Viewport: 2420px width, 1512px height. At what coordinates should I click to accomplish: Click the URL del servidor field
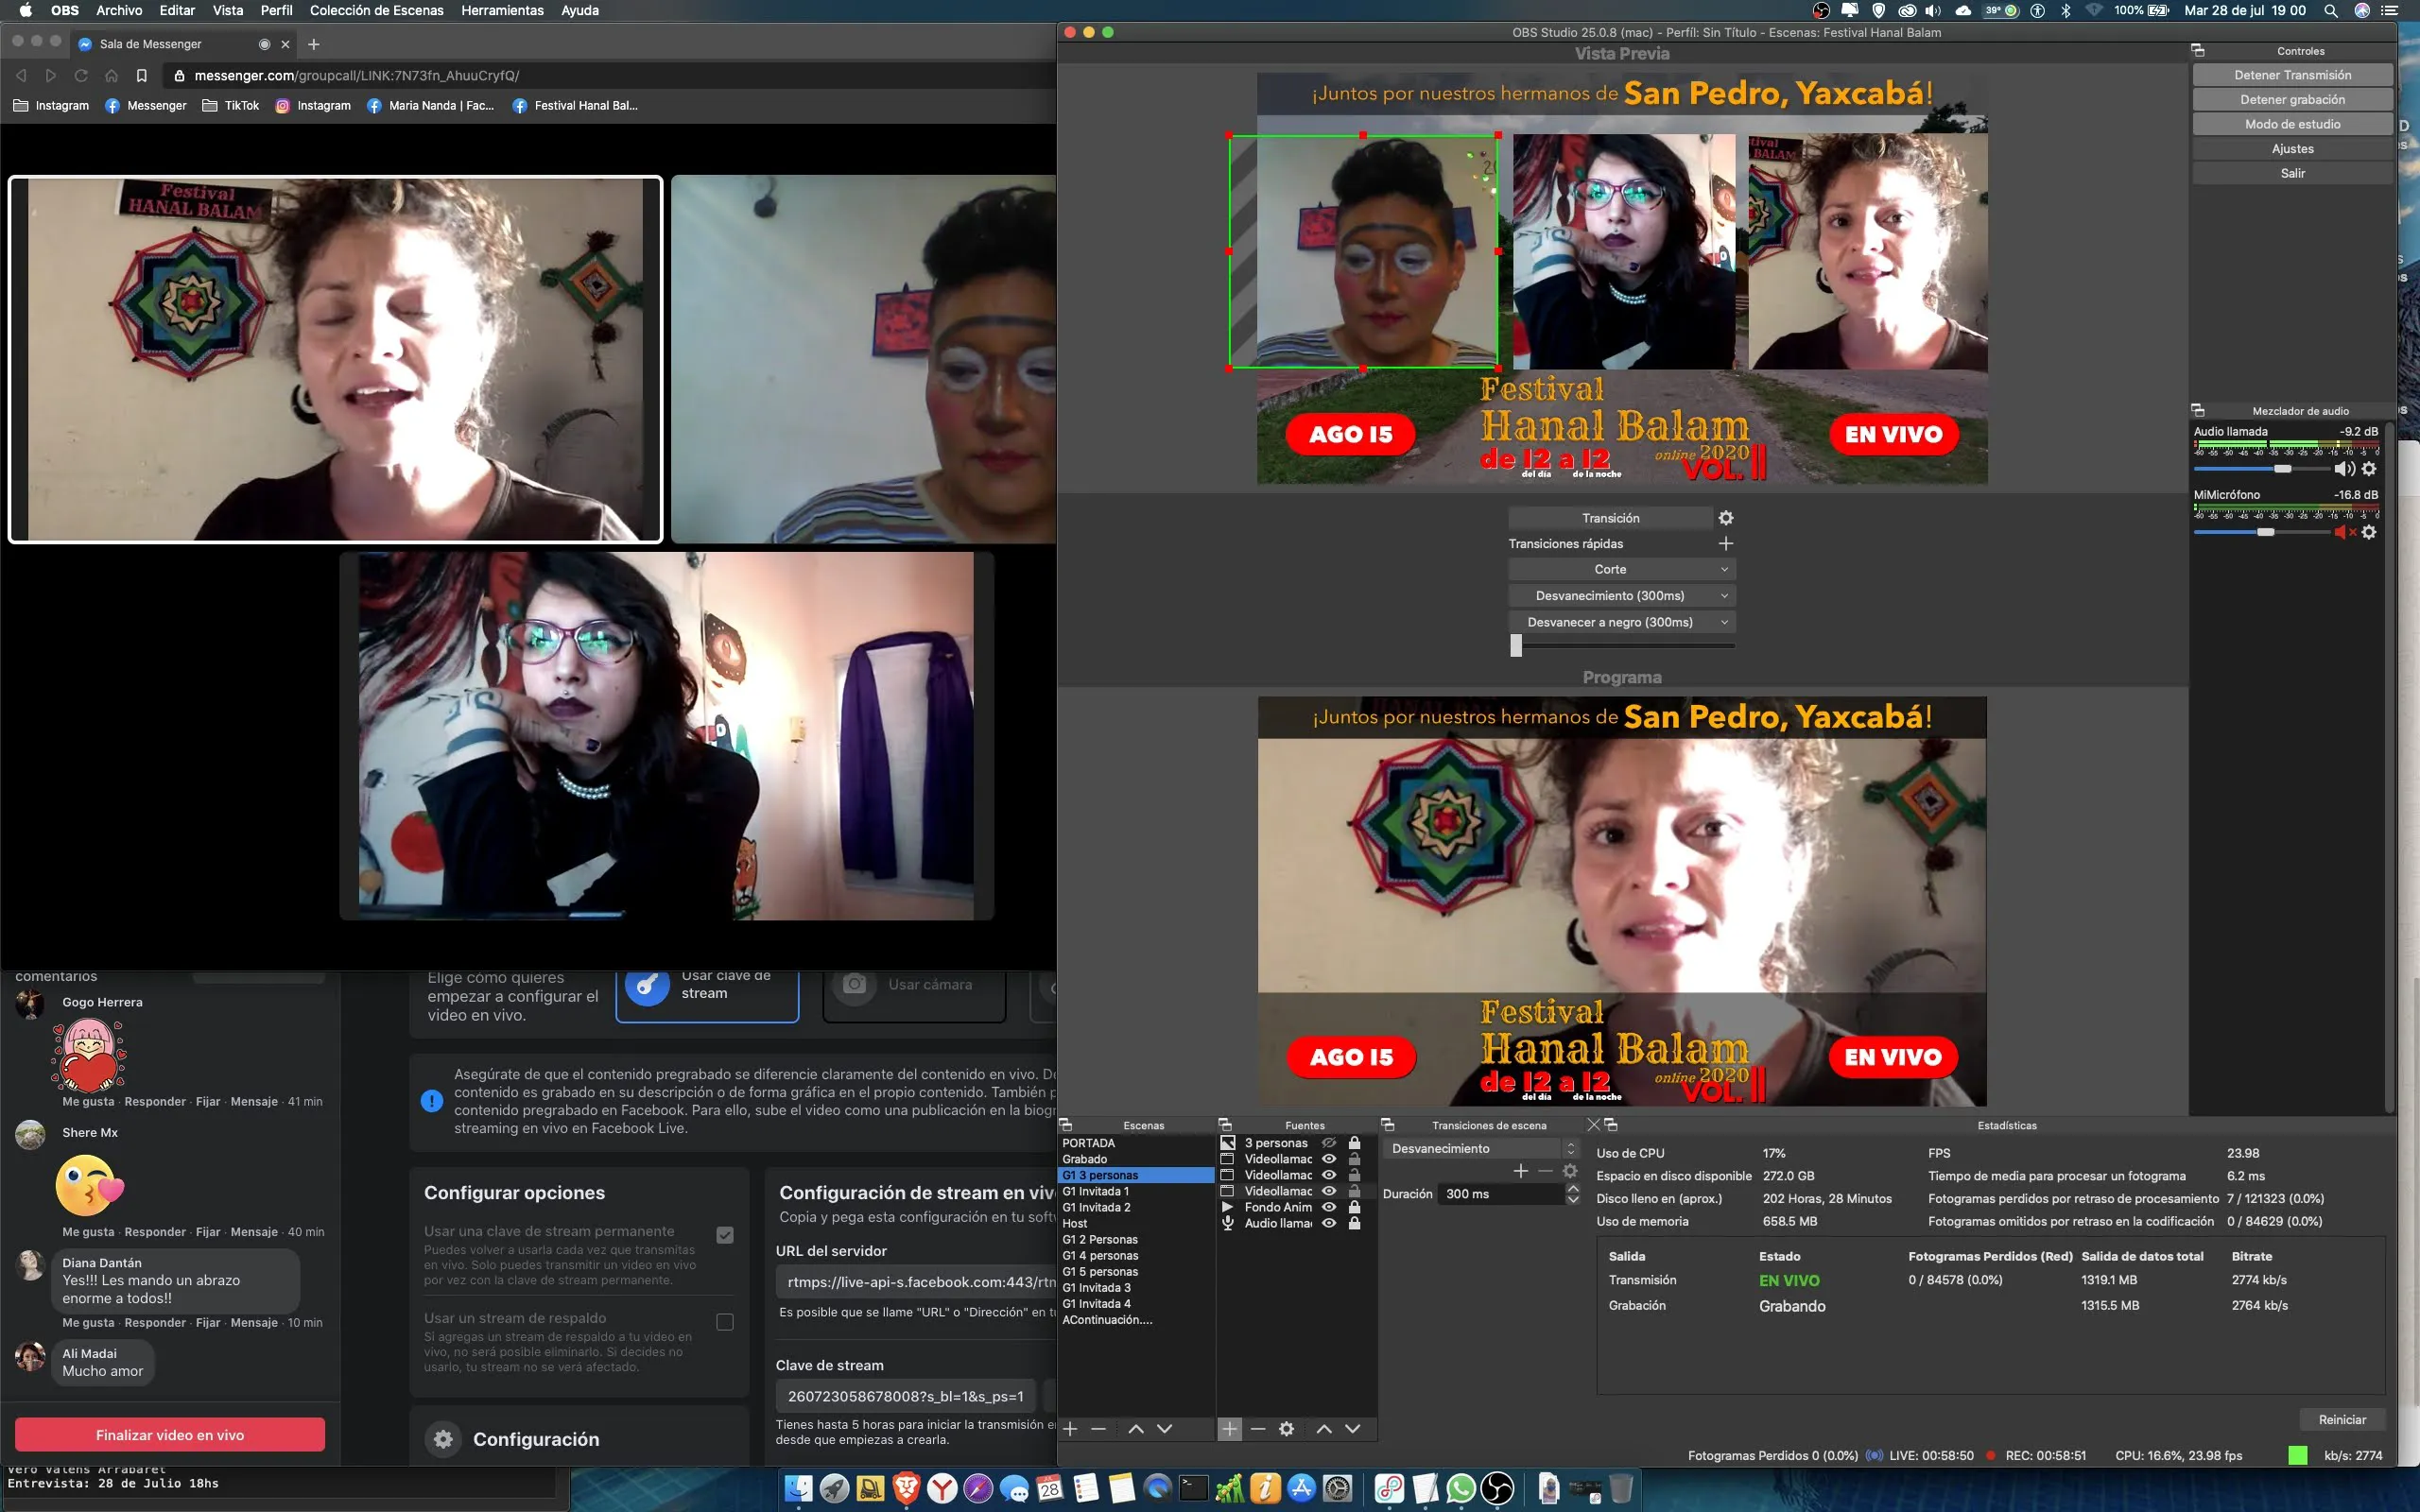[x=915, y=1282]
